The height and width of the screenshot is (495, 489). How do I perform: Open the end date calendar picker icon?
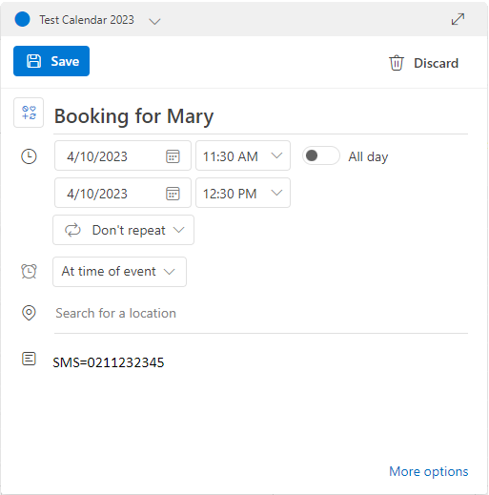click(x=173, y=194)
